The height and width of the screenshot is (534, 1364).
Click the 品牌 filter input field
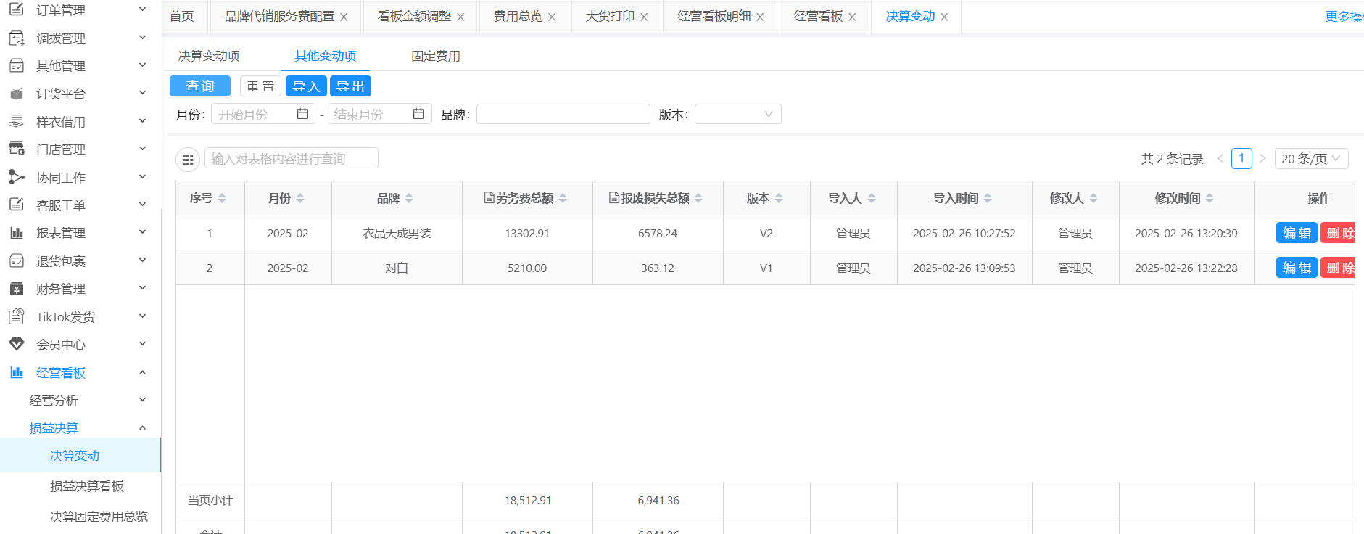[x=563, y=114]
